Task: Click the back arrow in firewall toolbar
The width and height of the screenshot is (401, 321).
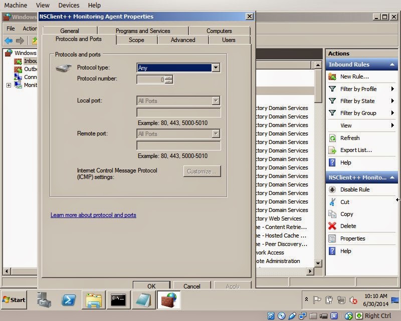Action: point(9,40)
